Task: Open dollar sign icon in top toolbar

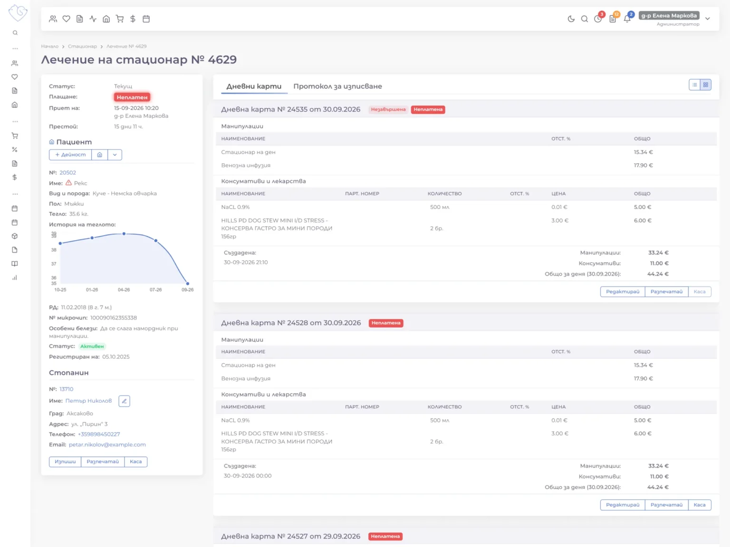Action: (133, 19)
